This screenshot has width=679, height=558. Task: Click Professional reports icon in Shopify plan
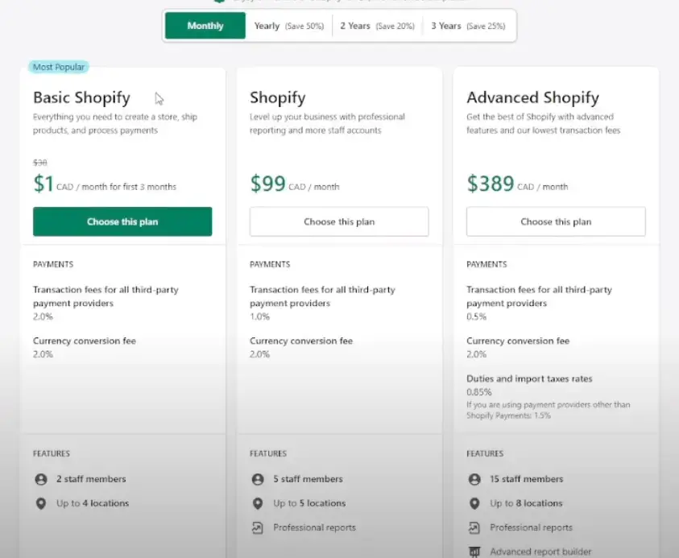pos(258,527)
